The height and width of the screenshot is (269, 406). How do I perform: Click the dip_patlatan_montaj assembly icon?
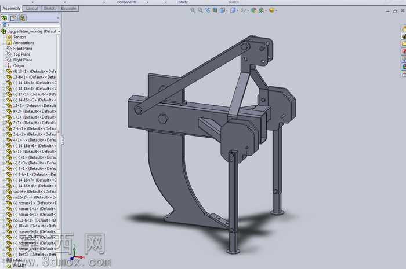click(x=3, y=31)
